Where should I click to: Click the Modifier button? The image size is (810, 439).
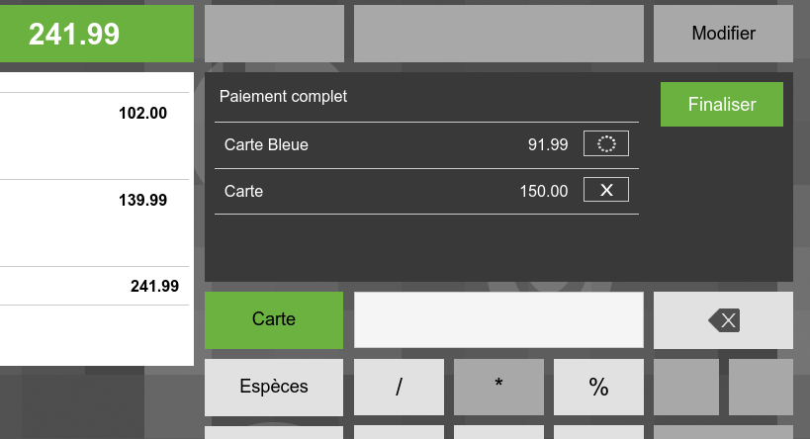[723, 34]
